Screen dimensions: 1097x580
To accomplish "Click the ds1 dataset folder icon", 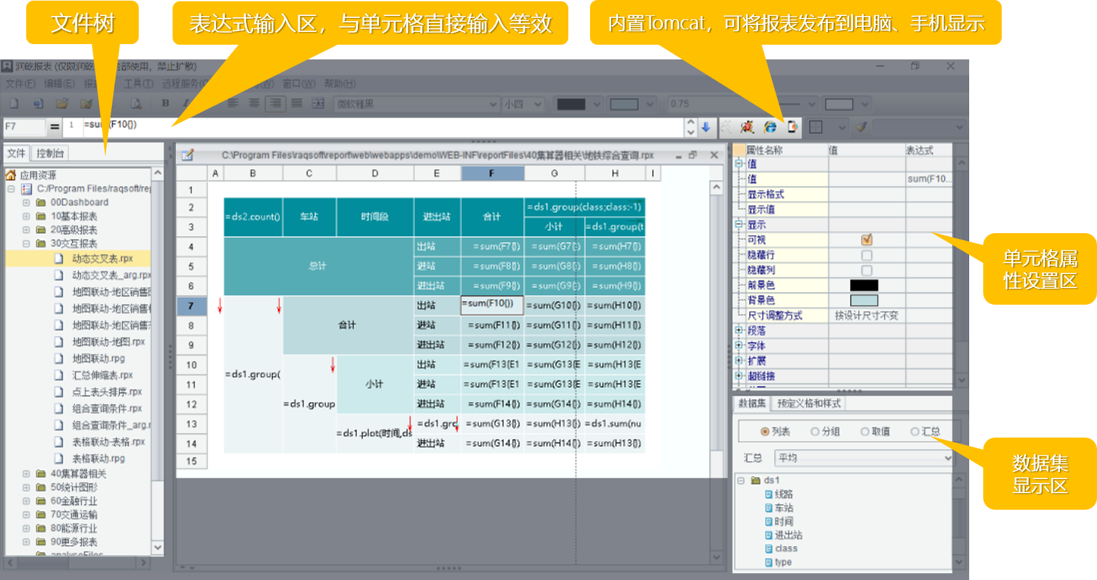I will point(756,480).
